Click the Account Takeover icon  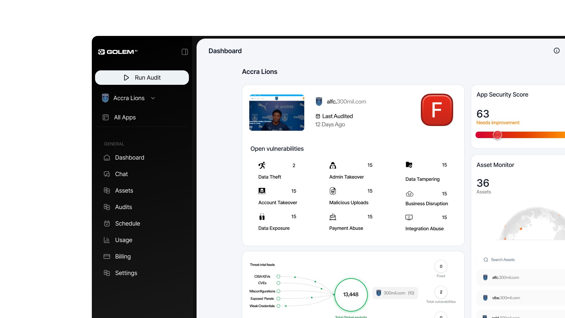pyautogui.click(x=262, y=191)
